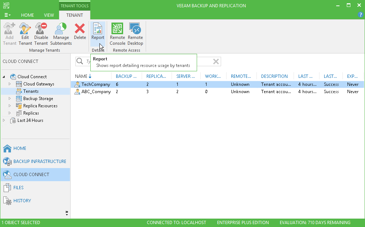Click the Add Tenant ribbon icon
The width and height of the screenshot is (365, 227).
coord(9,34)
